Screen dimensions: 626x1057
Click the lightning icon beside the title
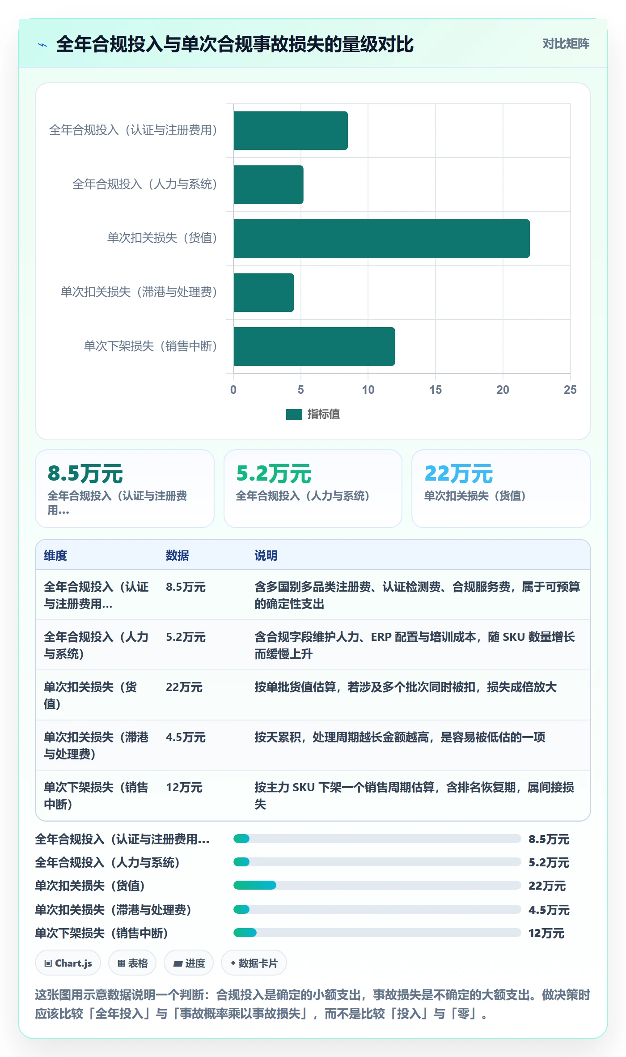point(42,45)
